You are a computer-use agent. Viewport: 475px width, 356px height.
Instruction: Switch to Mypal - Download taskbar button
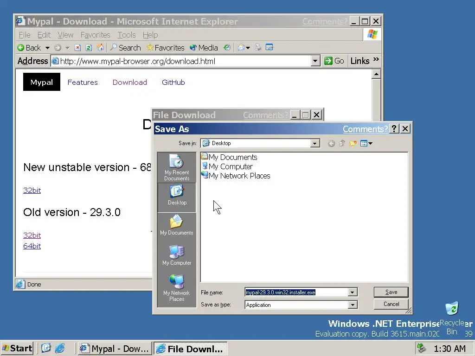pyautogui.click(x=115, y=349)
